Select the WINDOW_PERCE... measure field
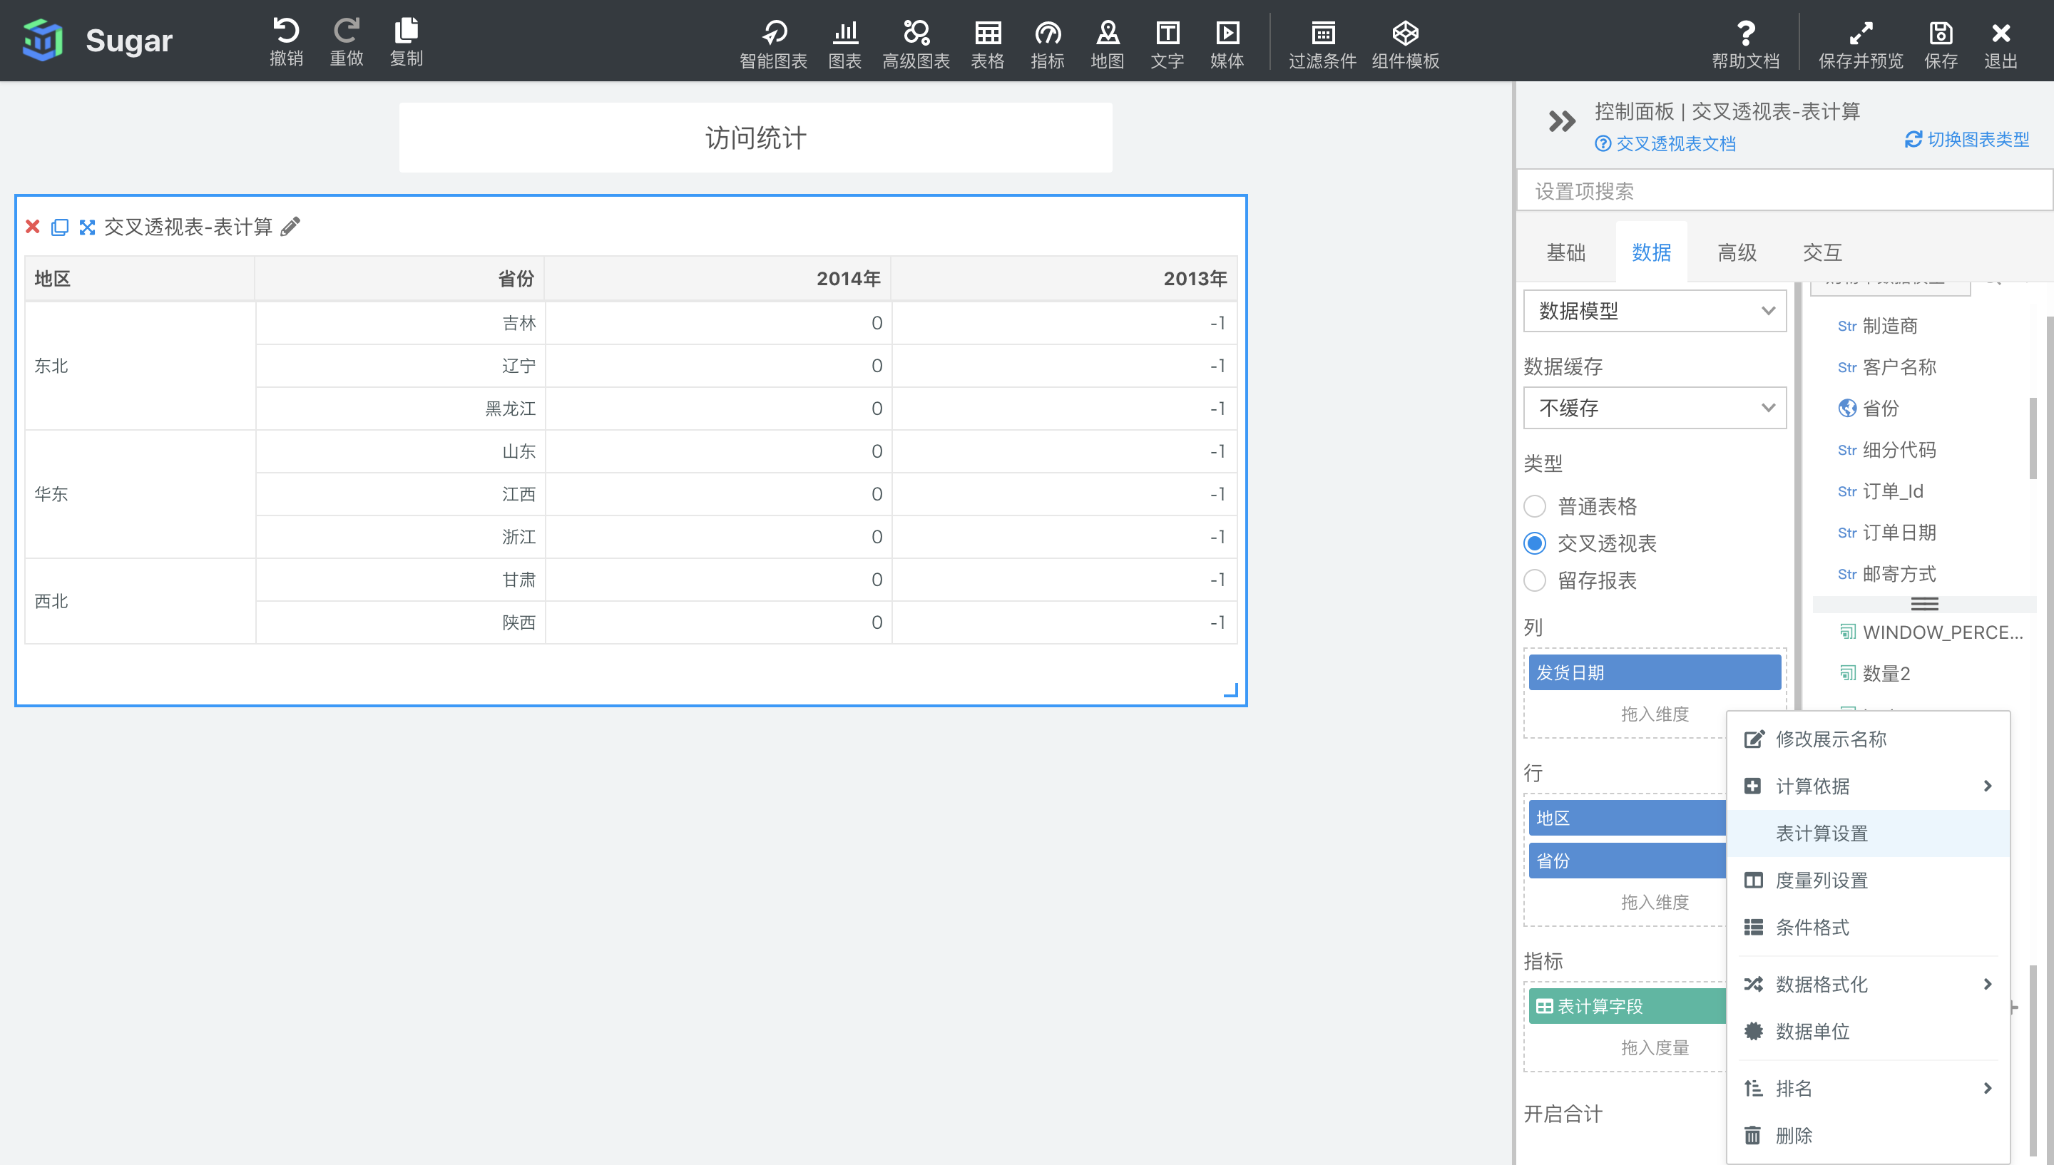2054x1165 pixels. [1931, 632]
